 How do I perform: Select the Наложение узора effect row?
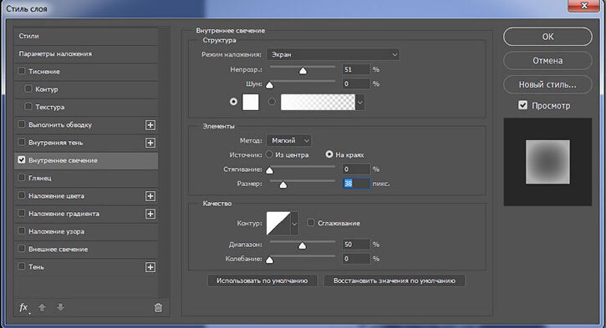pos(86,231)
